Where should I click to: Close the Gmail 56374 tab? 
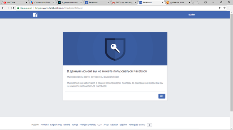[x=135, y=3]
